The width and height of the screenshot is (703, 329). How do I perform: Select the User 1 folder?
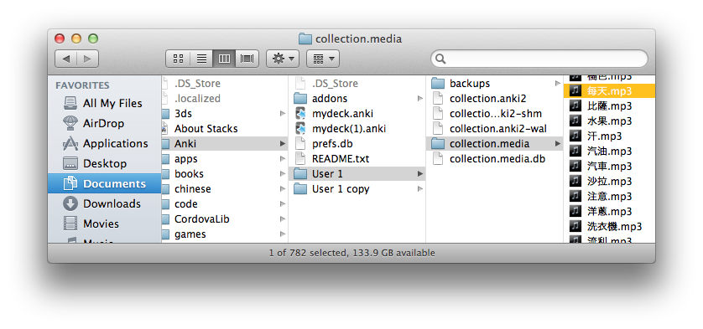tap(357, 173)
